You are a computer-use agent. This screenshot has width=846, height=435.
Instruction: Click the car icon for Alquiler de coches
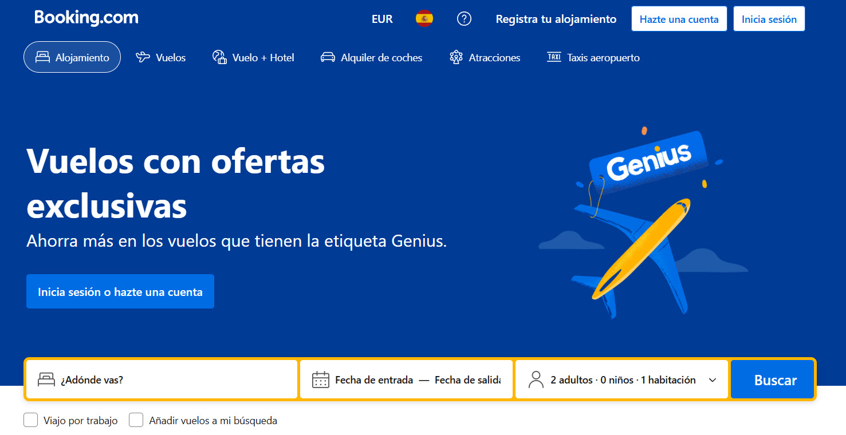pyautogui.click(x=328, y=57)
